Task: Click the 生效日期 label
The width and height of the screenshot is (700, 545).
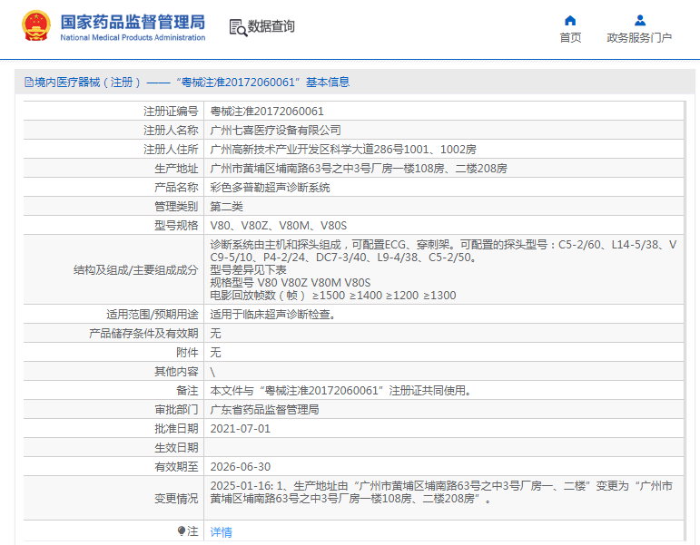Action: coord(176,448)
